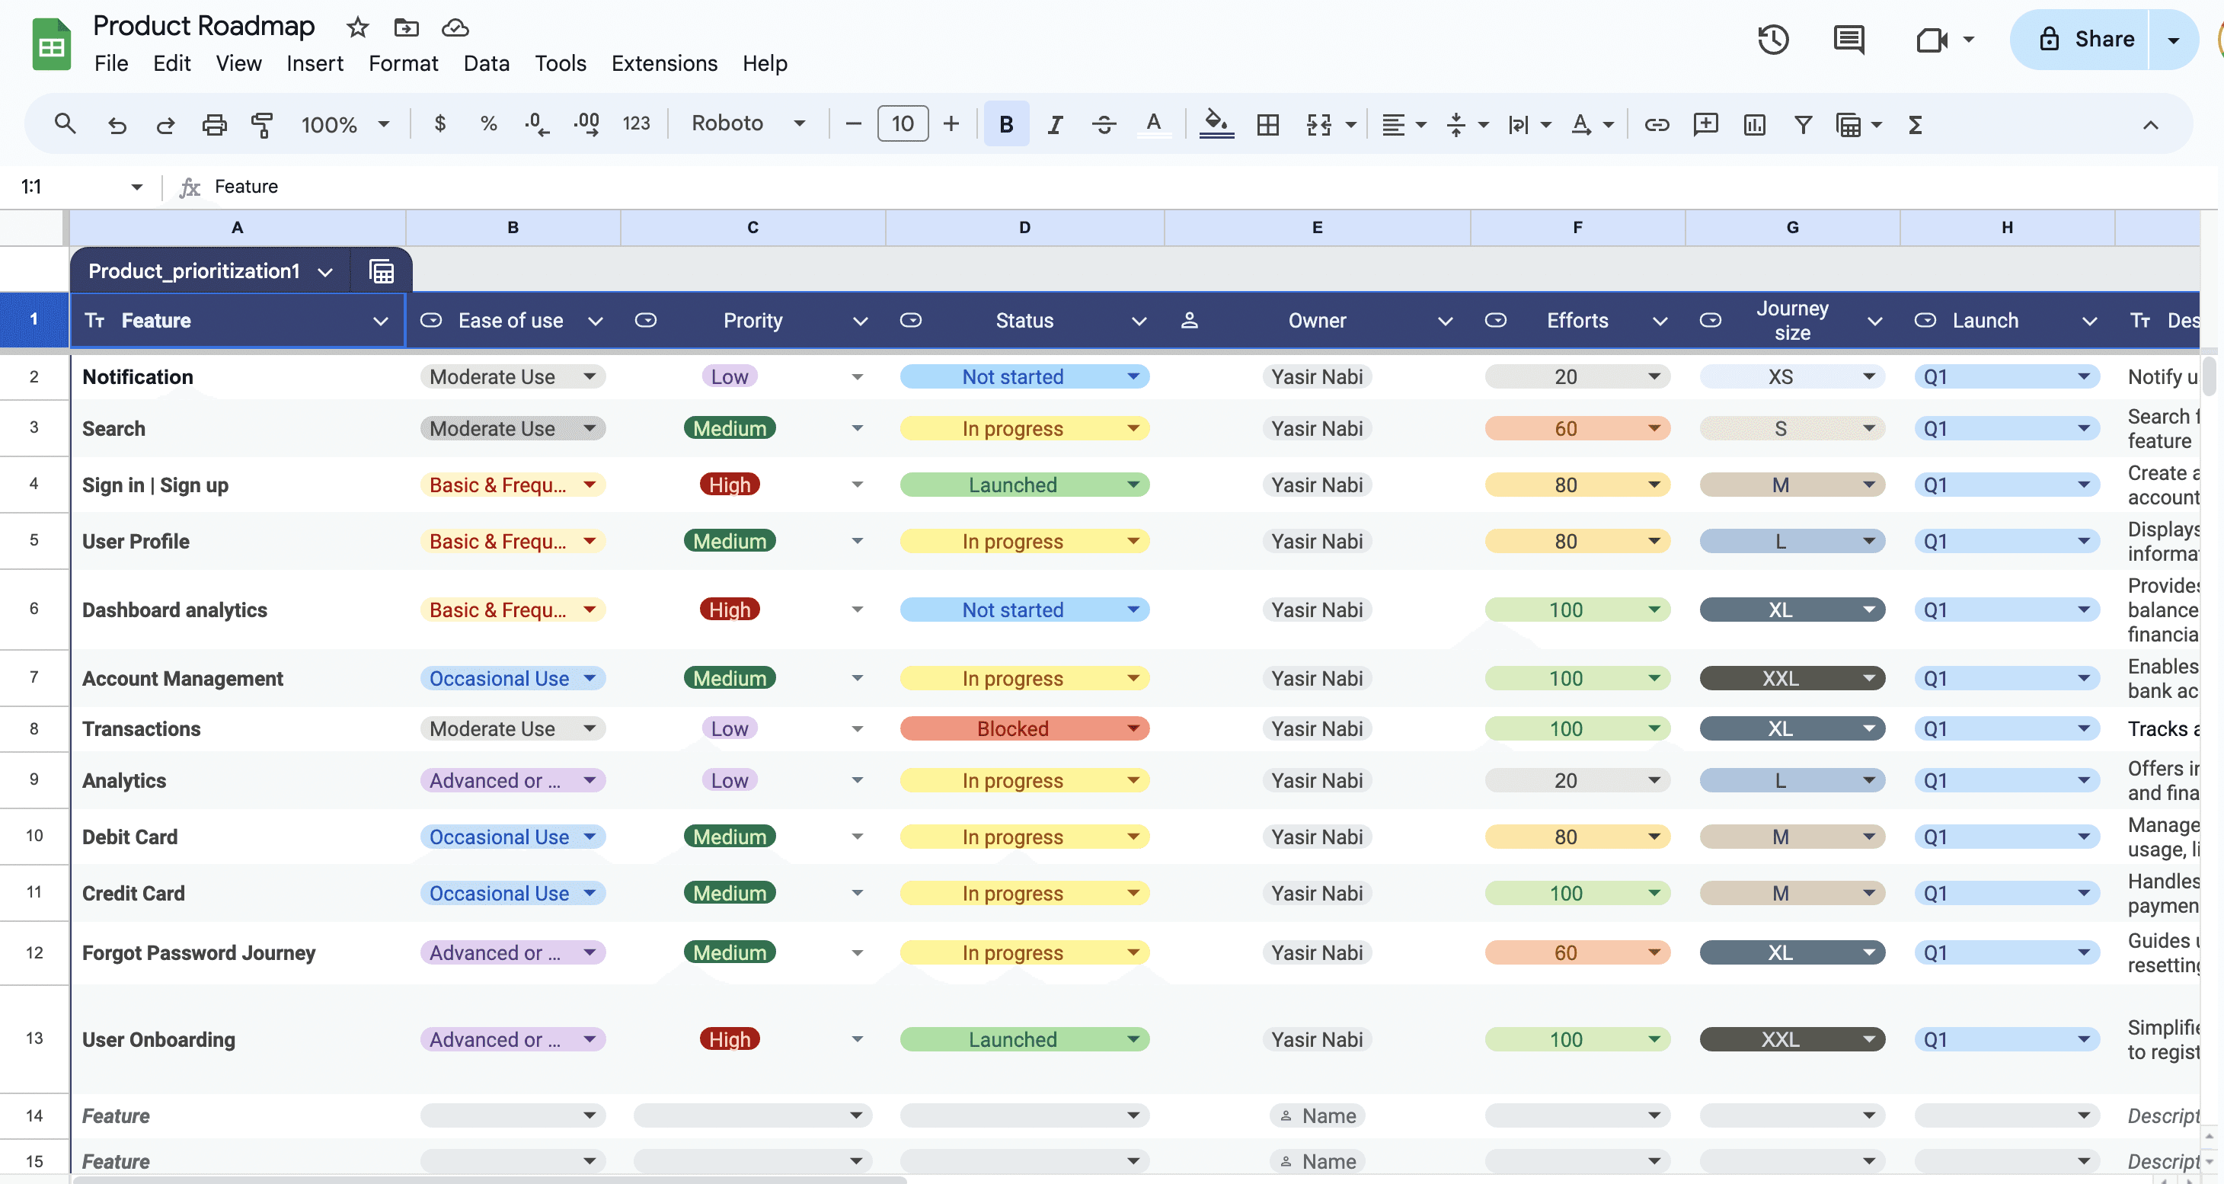Click the insert chart icon
Image resolution: width=2224 pixels, height=1184 pixels.
(x=1753, y=124)
